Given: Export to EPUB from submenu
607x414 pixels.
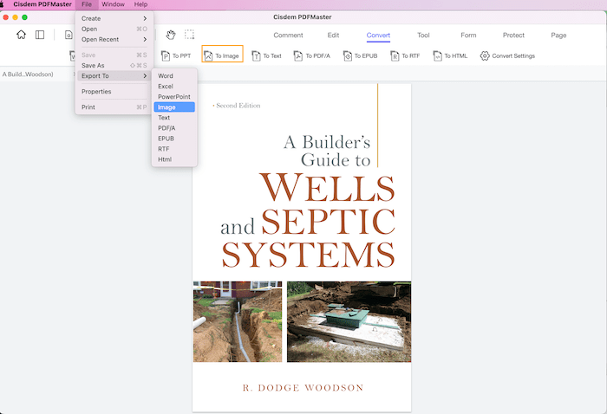Looking at the screenshot, I should 174,139.
